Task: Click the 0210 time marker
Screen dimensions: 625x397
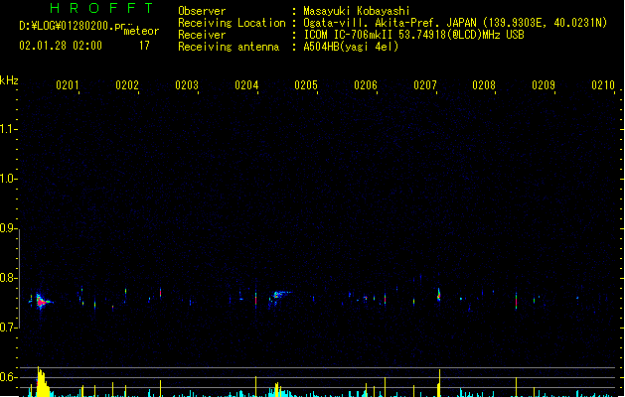Action: click(603, 85)
